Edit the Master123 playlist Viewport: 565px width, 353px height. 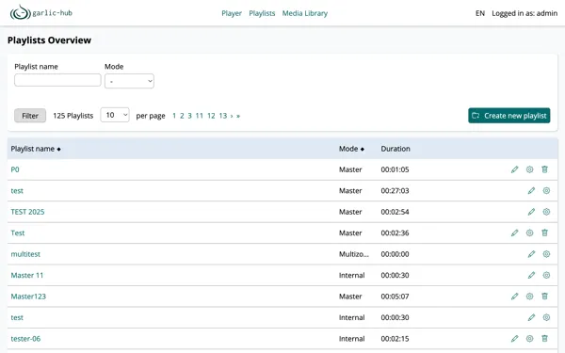(x=514, y=297)
